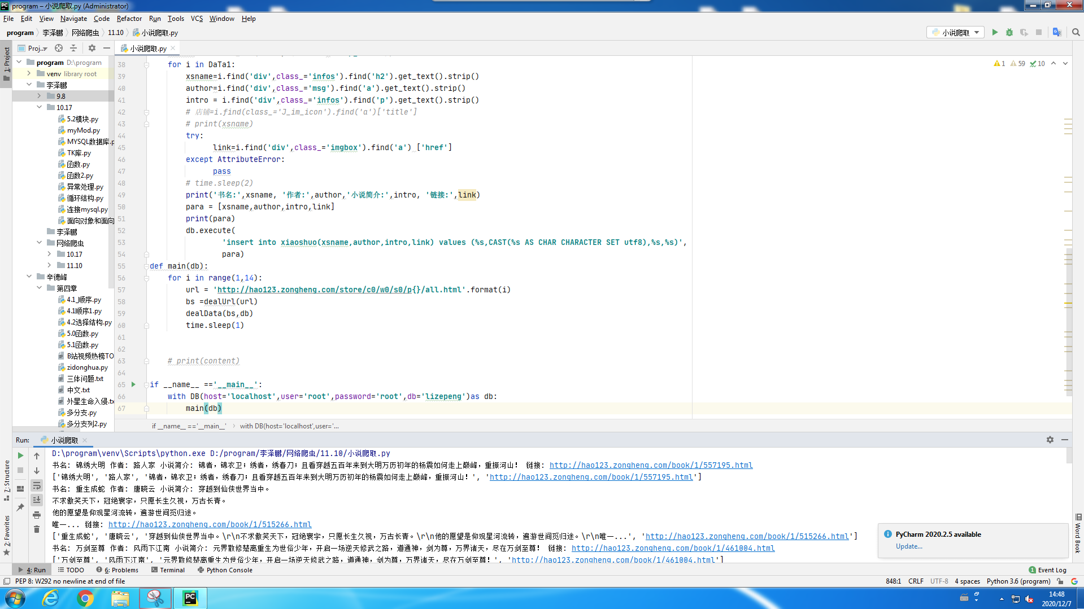Toggle the 1: Project side tool button
This screenshot has width=1084, height=609.
pos(6,64)
